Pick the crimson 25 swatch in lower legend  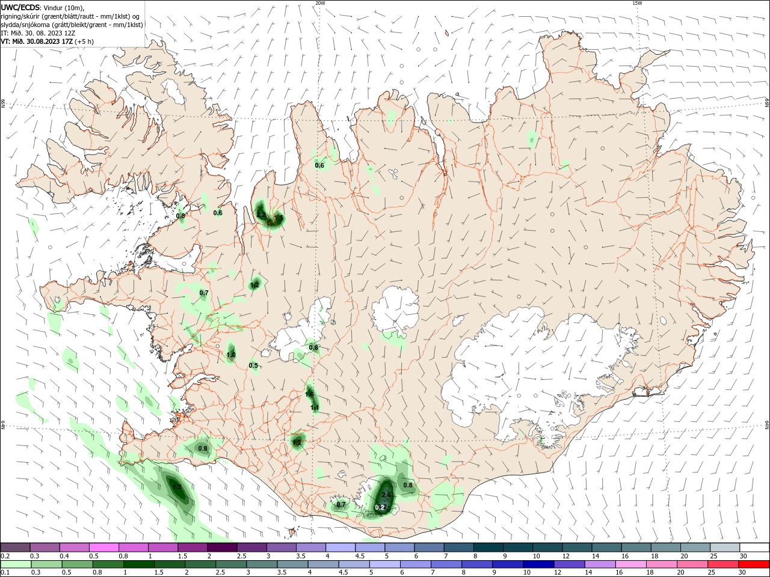723,564
